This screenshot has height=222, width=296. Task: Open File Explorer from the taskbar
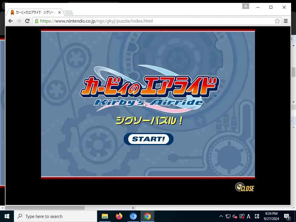pyautogui.click(x=105, y=216)
